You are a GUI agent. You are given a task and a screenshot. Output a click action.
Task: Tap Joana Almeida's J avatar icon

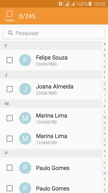click(25, 89)
